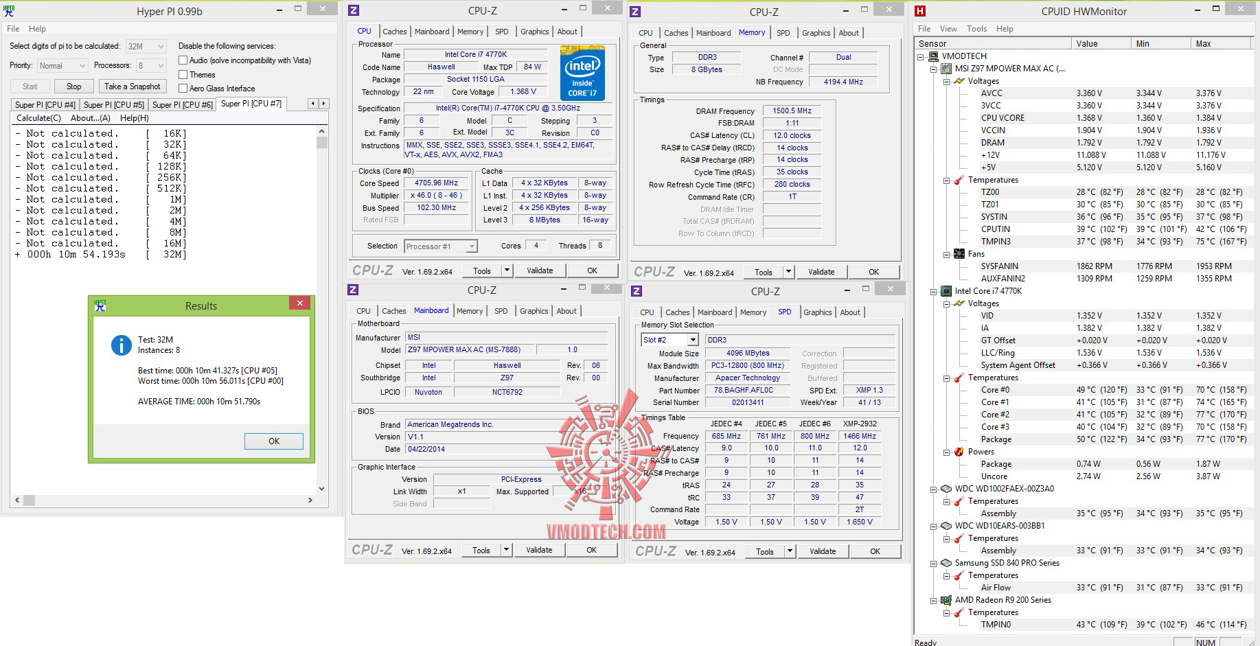
Task: Click OK in the Results dialog
Action: [274, 441]
